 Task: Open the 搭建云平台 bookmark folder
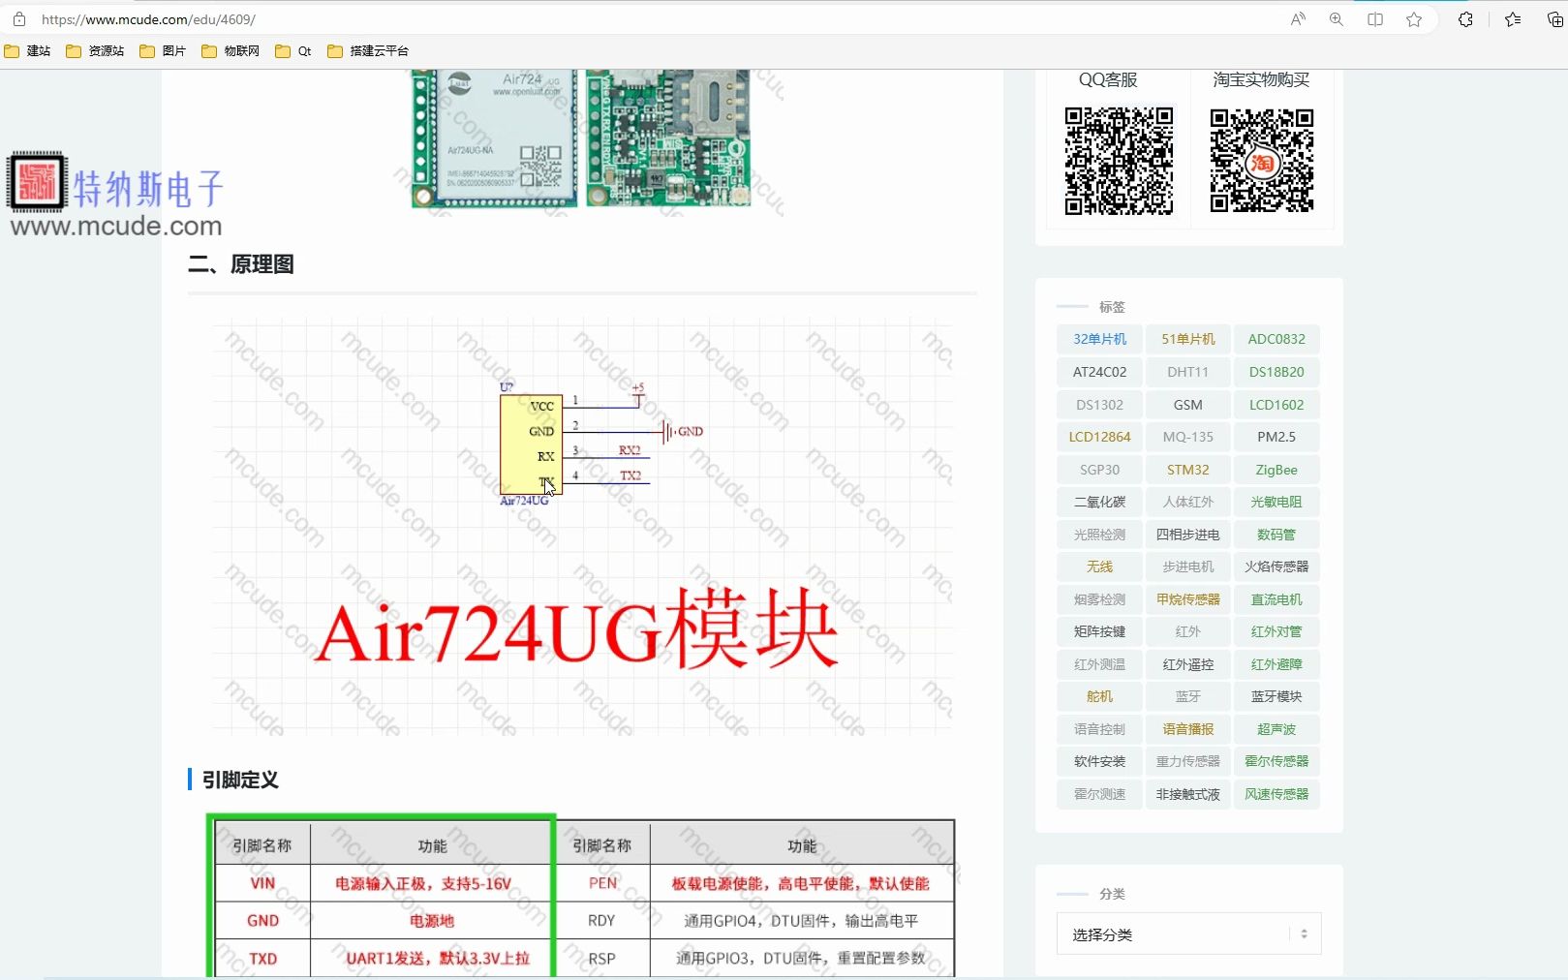coord(368,51)
